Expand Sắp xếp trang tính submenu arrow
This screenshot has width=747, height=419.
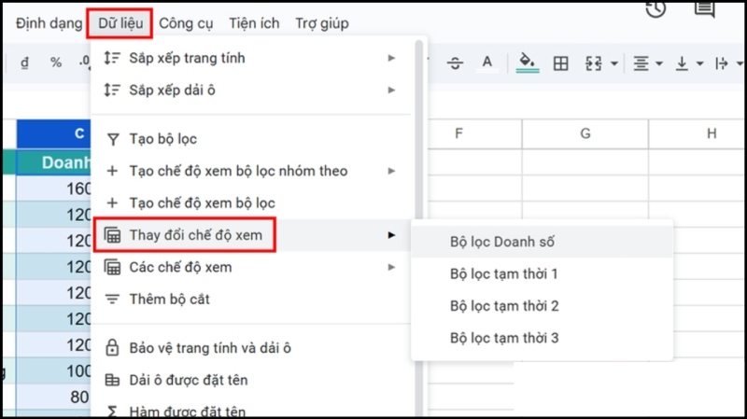click(x=391, y=58)
